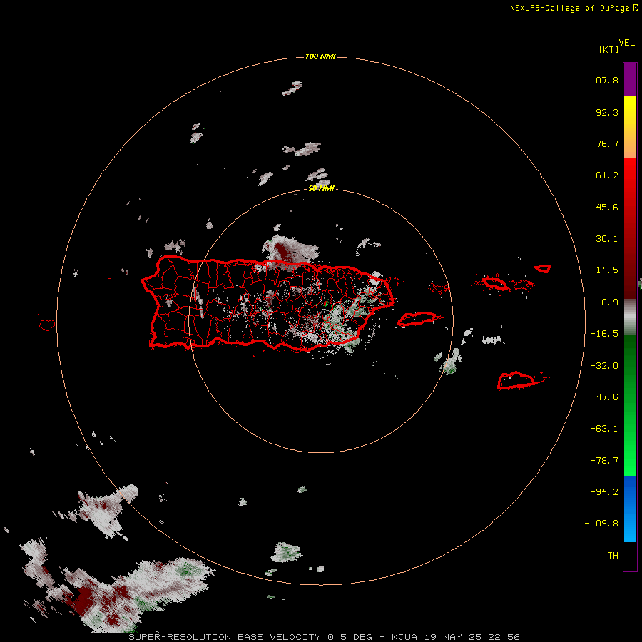Select the -109.8 velocity scale value
The image size is (642, 642).
[x=601, y=524]
